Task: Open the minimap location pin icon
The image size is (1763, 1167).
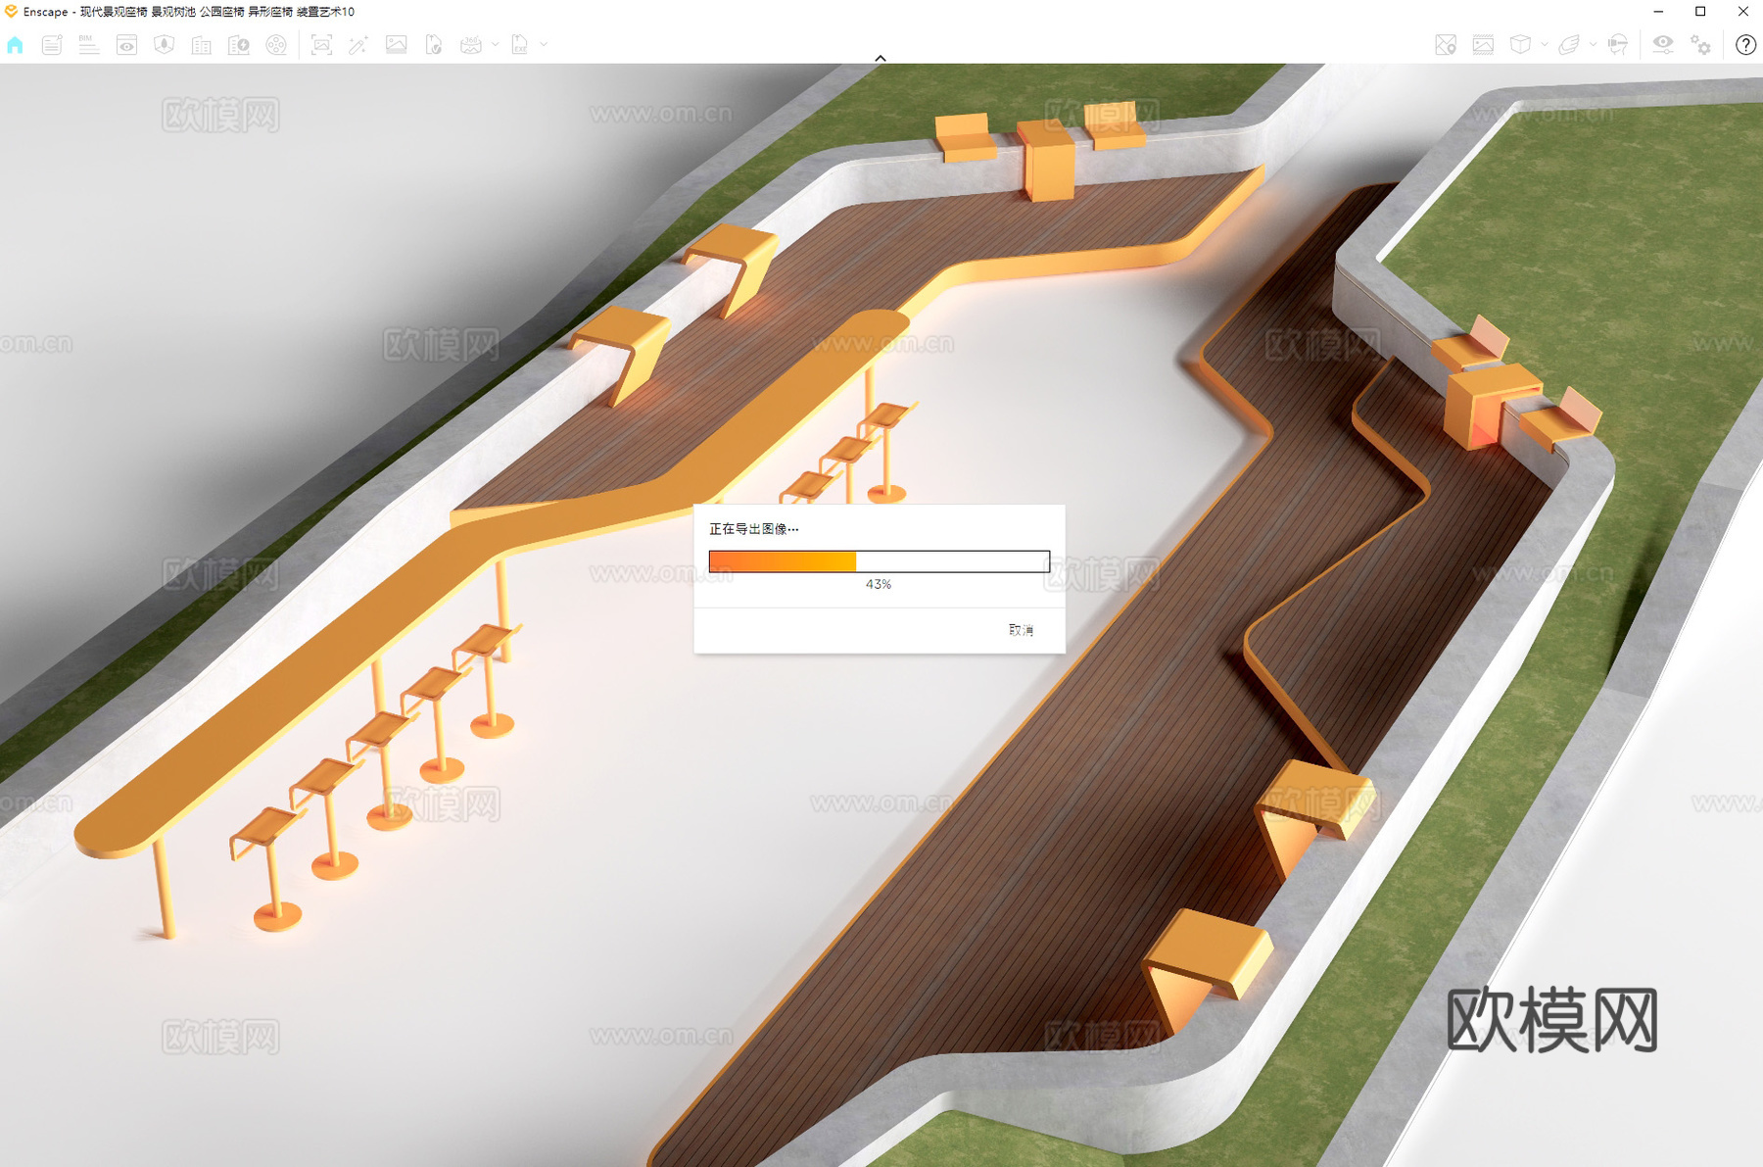Action: (x=1446, y=45)
